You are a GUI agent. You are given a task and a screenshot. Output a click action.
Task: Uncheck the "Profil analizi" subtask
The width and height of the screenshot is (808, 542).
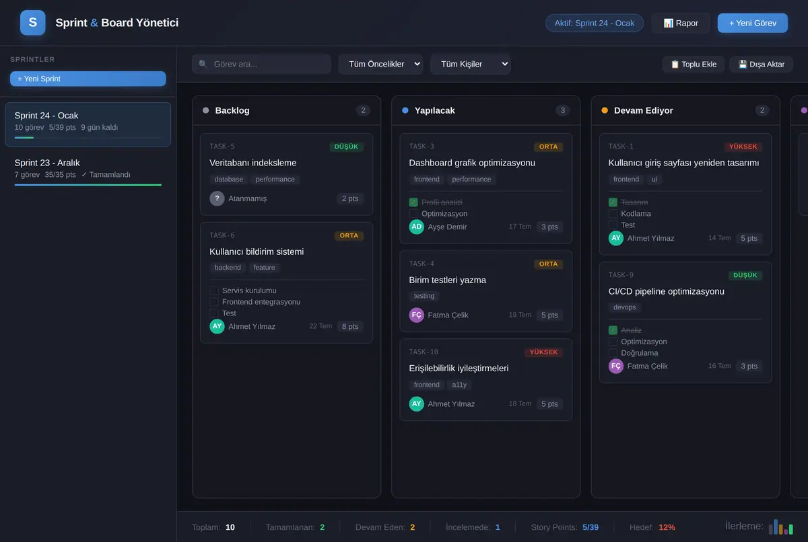tap(413, 202)
